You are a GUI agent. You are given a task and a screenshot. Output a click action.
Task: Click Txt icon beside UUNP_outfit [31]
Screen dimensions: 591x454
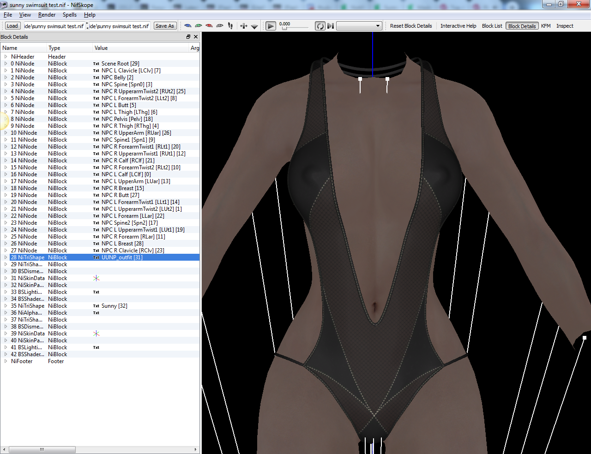[96, 257]
